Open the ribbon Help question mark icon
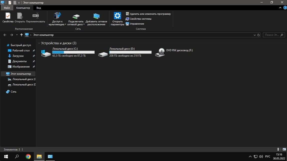 click(285, 8)
